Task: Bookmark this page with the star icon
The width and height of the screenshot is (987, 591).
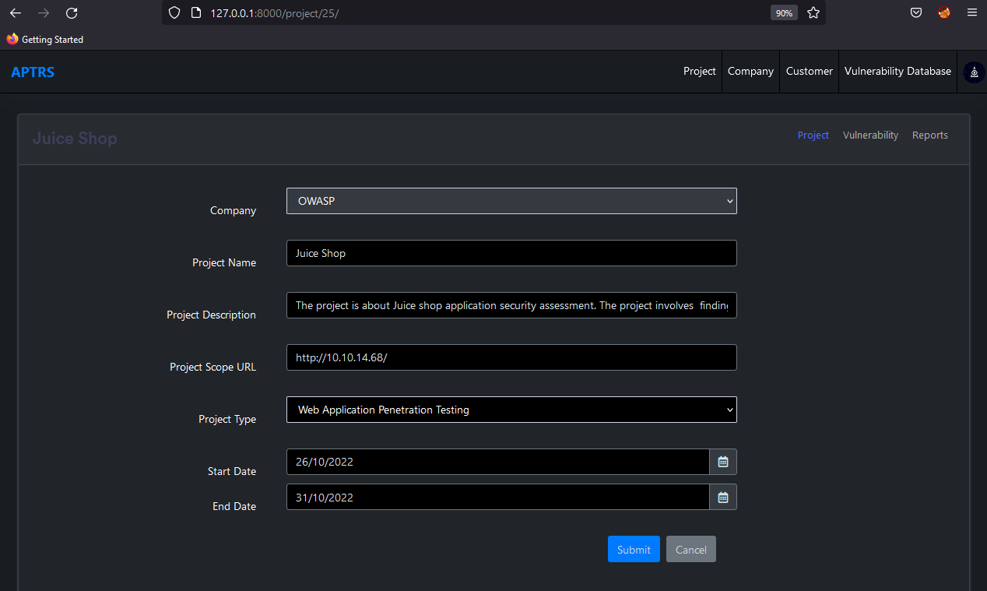Action: point(813,12)
